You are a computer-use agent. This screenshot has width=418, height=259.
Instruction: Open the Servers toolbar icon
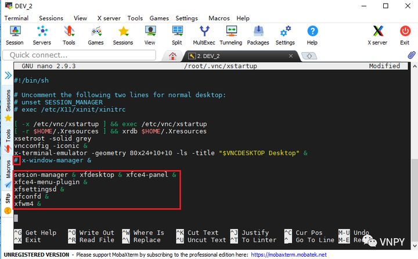pos(42,35)
